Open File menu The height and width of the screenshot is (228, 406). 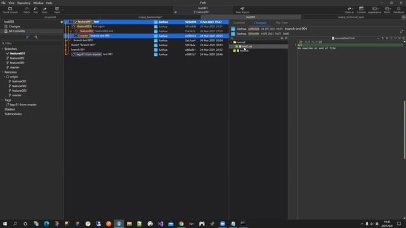[3, 3]
